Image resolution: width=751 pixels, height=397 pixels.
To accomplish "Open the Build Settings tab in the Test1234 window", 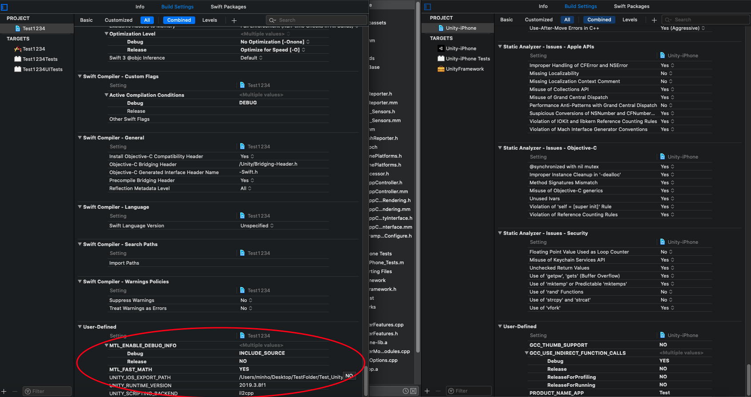I will (177, 7).
